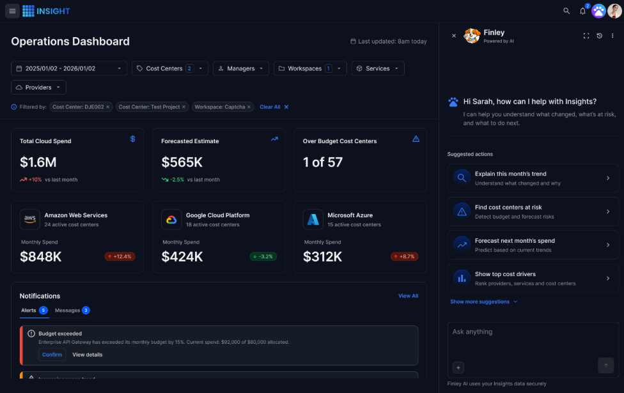
Task: Switch to the Messages tab
Action: [x=72, y=311]
